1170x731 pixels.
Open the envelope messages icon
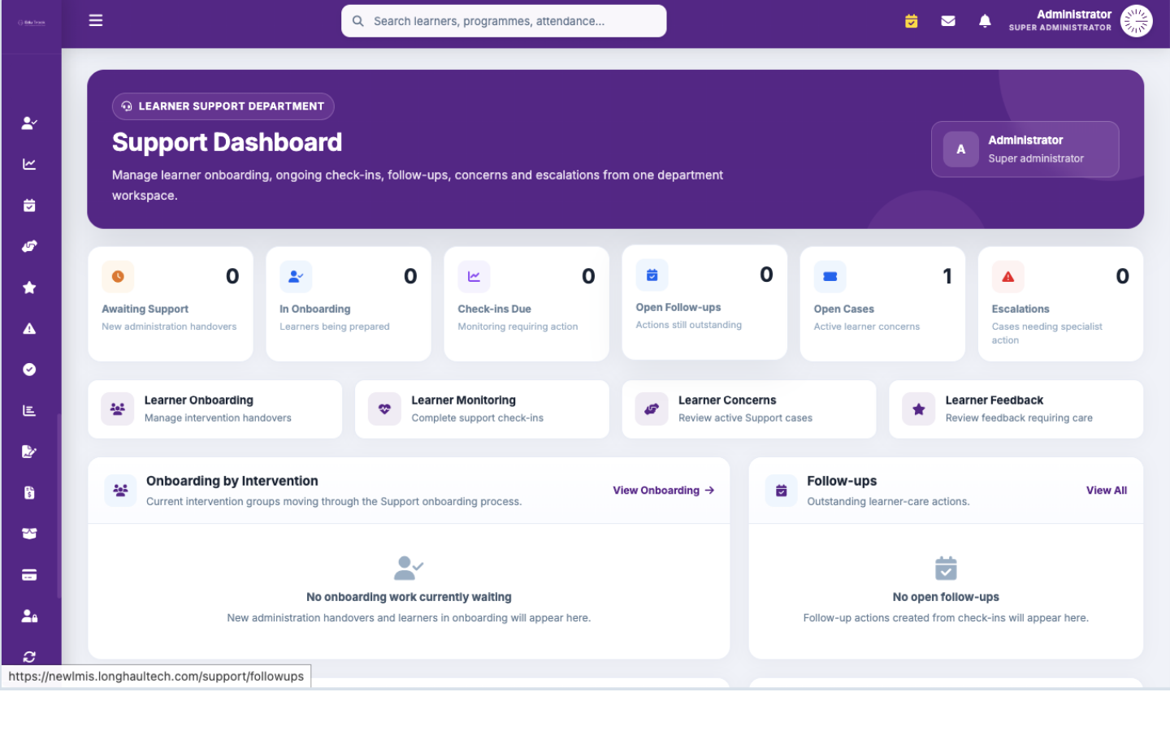click(x=948, y=21)
